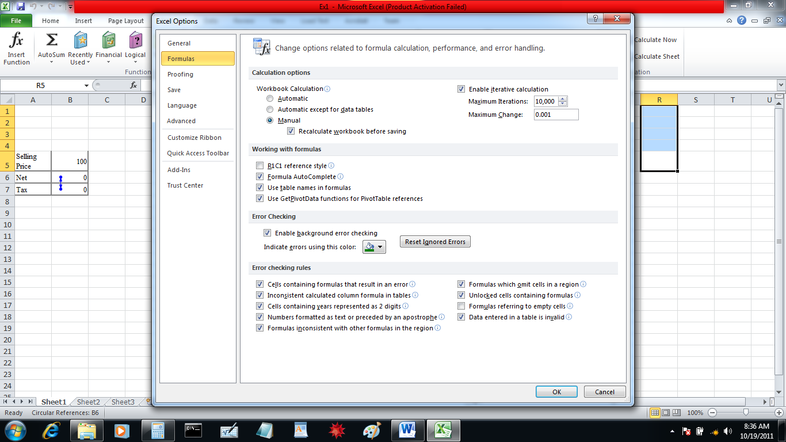Viewport: 786px width, 442px height.
Task: Enable R1C1 reference style checkbox
Action: point(260,166)
